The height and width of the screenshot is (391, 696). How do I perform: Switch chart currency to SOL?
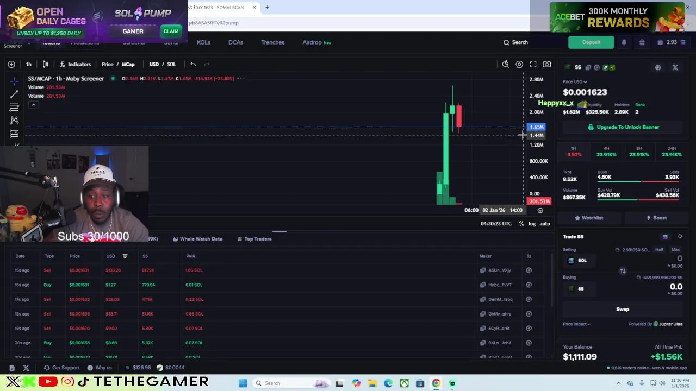[x=171, y=64]
